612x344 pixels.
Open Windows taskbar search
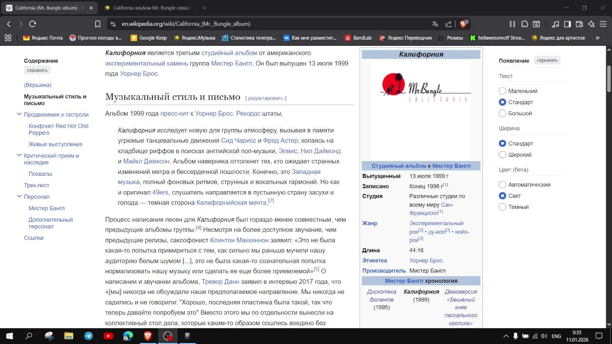29,336
